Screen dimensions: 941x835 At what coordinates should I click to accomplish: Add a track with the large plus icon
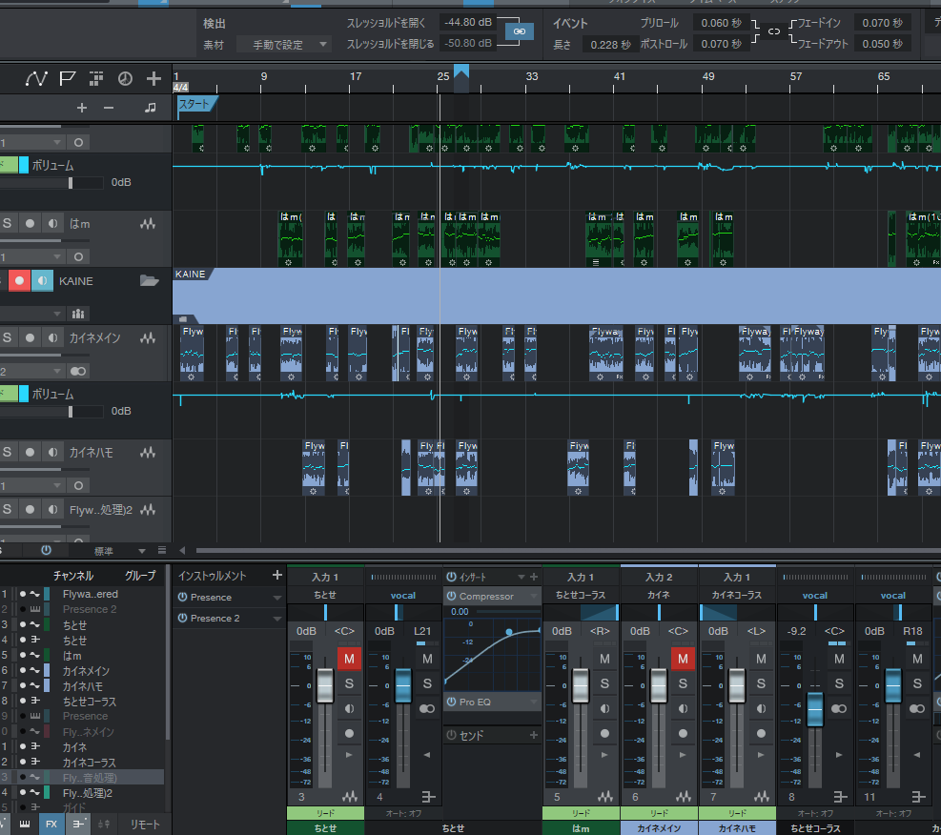coord(153,78)
